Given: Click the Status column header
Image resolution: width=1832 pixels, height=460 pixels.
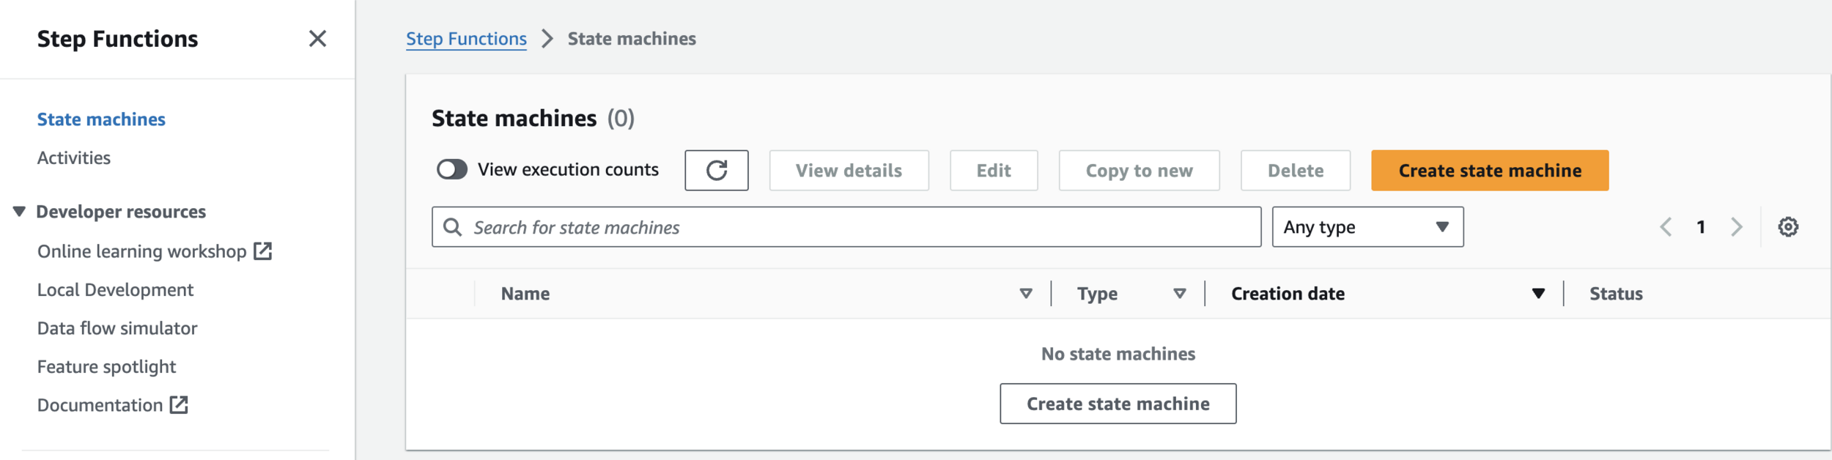Looking at the screenshot, I should coord(1616,294).
